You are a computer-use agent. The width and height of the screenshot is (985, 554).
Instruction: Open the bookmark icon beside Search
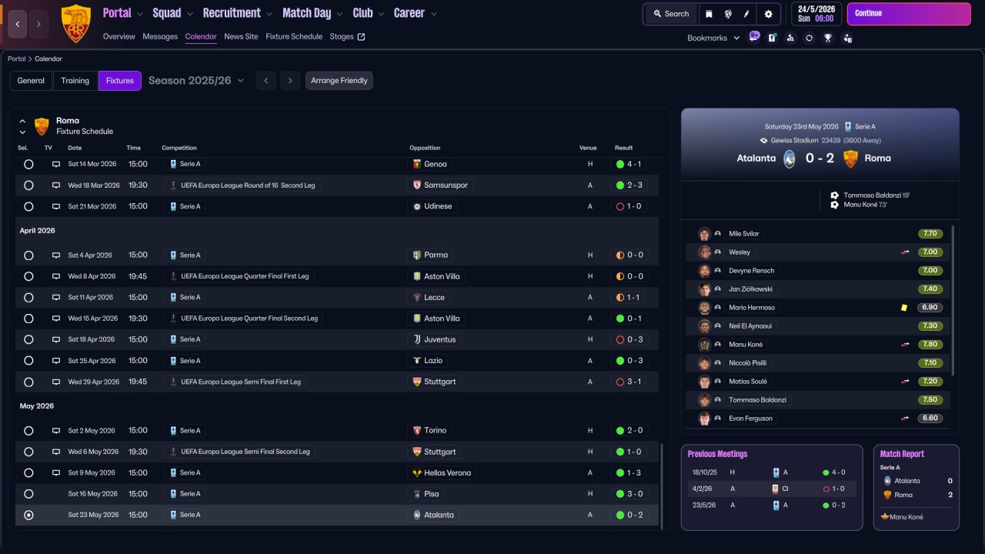click(x=709, y=14)
